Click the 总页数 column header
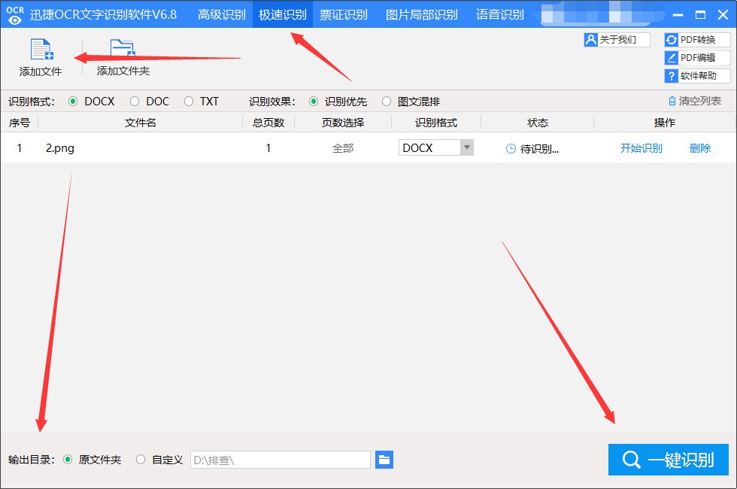This screenshot has height=489, width=737. 268,123
